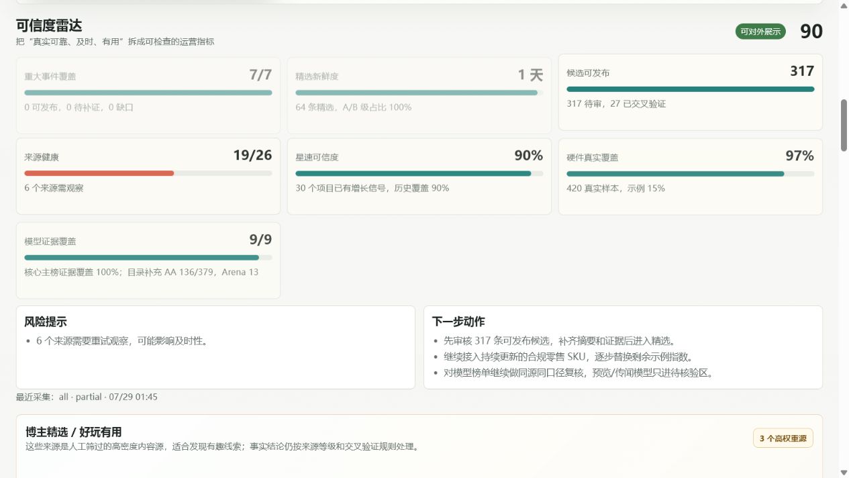Click the 星速可信度 progress bar
This screenshot has height=478, width=849.
pos(419,173)
